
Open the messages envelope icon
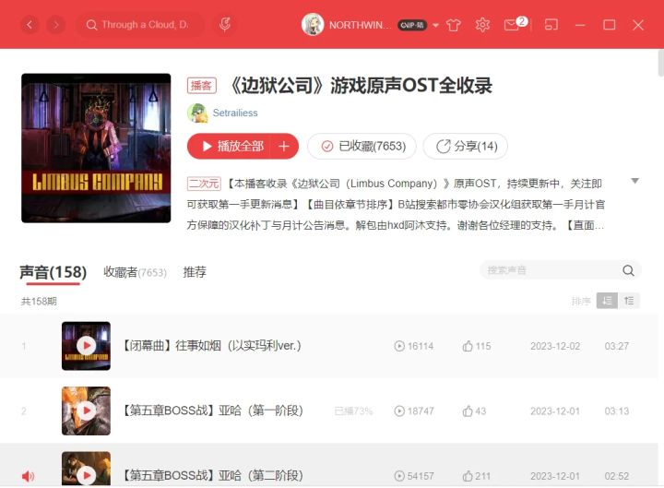[x=512, y=25]
